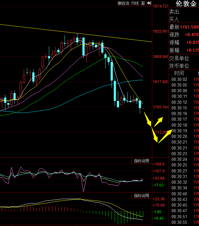Click the 删自选 button
This screenshot has height=226, width=199.
coord(124,3)
